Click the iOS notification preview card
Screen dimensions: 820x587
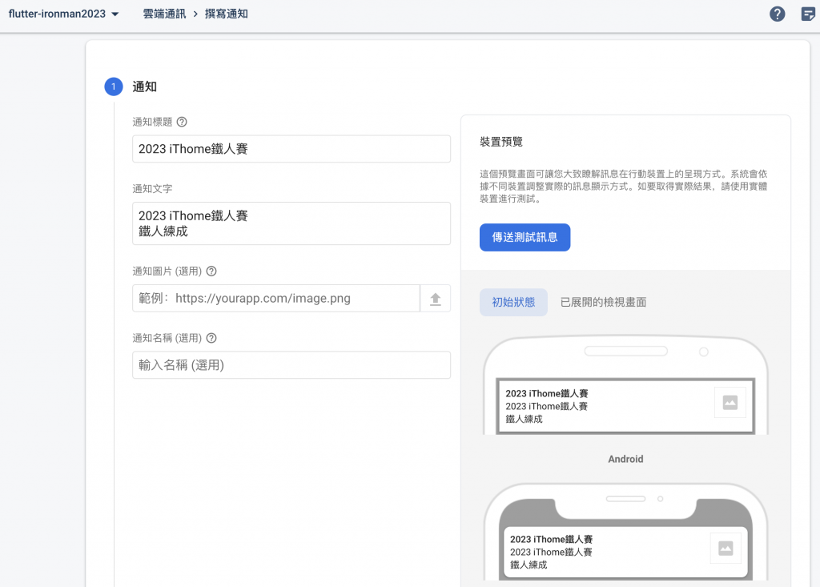[625, 552]
